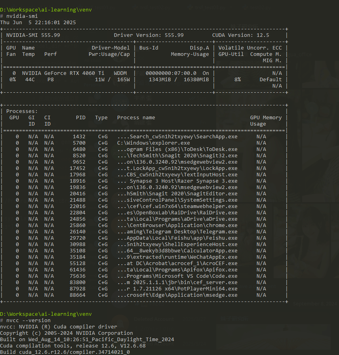
Task: Click the CUDA Version 12.5 text
Action: click(240, 35)
